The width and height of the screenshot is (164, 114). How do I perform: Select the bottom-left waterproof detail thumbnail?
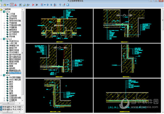pyautogui.click(x=59, y=96)
